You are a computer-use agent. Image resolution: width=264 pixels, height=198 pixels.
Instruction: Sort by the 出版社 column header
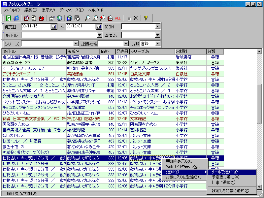[x=191, y=51]
